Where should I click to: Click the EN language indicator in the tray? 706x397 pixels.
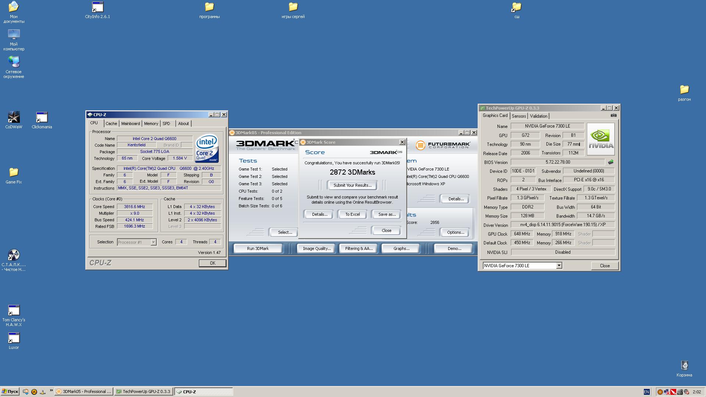click(x=646, y=392)
